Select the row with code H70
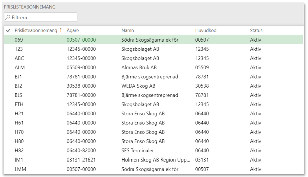Viewport: 308px width, 177px height. 153,132
